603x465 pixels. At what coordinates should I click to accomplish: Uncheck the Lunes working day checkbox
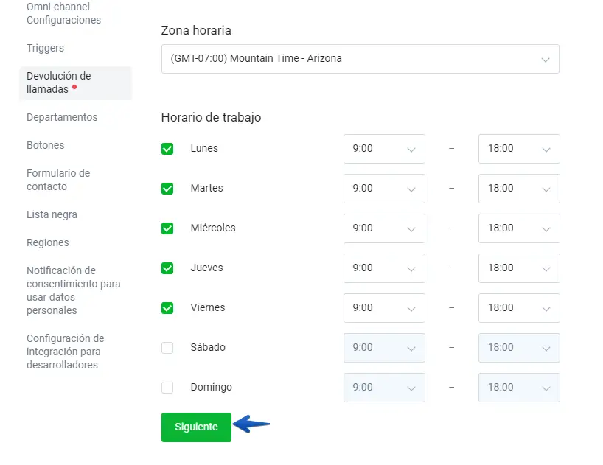167,149
